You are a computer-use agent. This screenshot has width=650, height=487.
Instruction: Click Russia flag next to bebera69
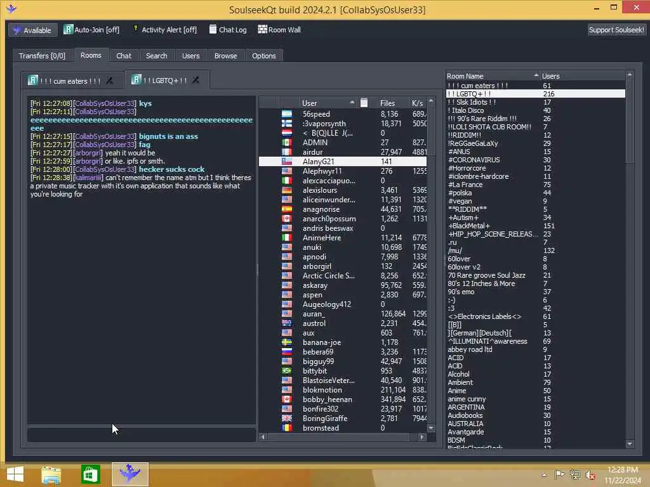286,351
